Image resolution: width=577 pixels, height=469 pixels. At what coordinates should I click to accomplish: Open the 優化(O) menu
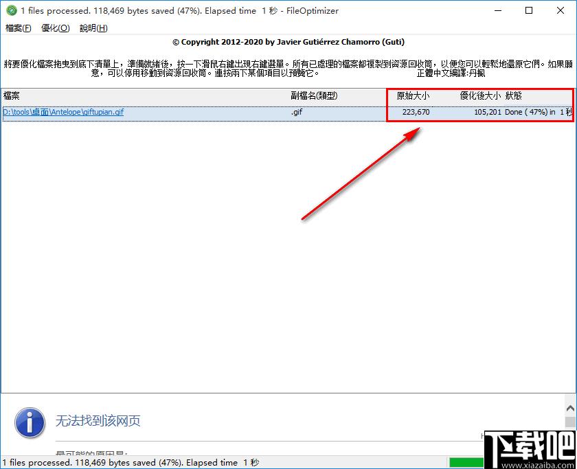click(55, 28)
